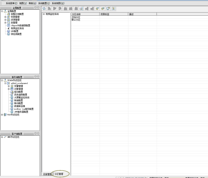Click the chart icon beside 历史趋势配置
This screenshot has width=208, height=178.
pyautogui.click(x=12, y=95)
